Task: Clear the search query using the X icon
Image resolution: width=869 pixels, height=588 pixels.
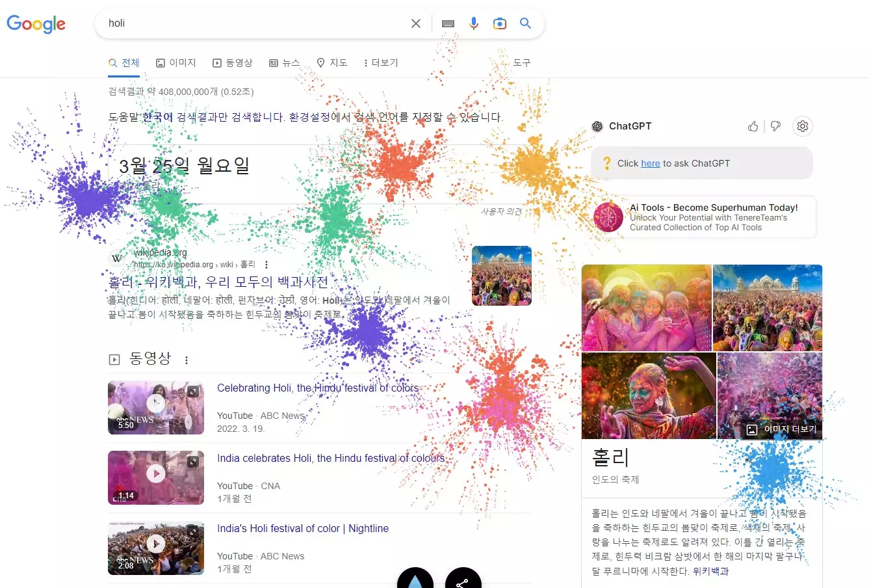Action: [416, 23]
